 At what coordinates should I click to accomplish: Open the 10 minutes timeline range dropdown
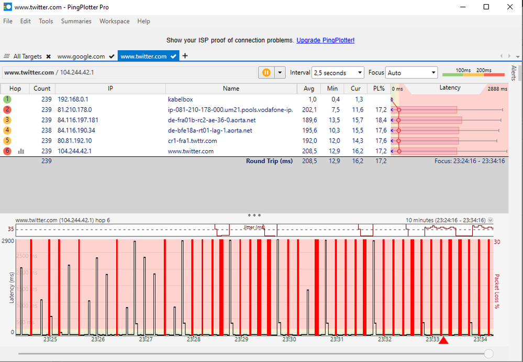coord(491,220)
